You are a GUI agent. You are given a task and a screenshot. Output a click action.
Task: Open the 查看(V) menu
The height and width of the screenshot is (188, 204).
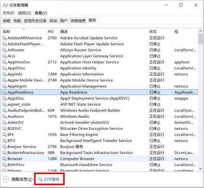click(x=41, y=13)
